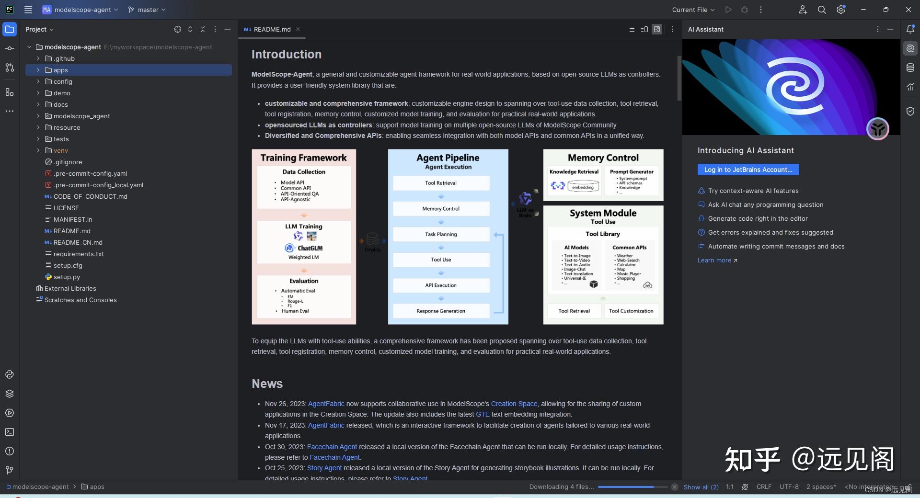Click Log in to JetBrains Account
Image resolution: width=920 pixels, height=498 pixels.
click(747, 170)
